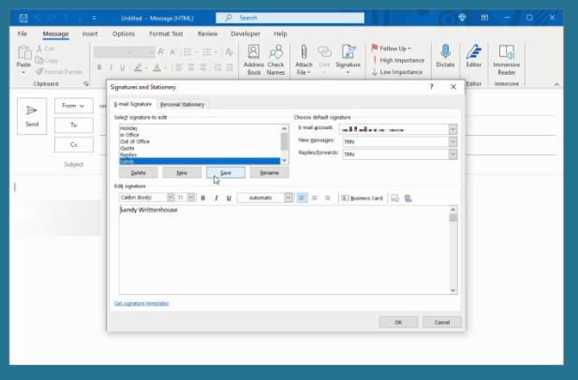Image resolution: width=578 pixels, height=380 pixels.
Task: Click the Save signature button
Action: tap(226, 172)
